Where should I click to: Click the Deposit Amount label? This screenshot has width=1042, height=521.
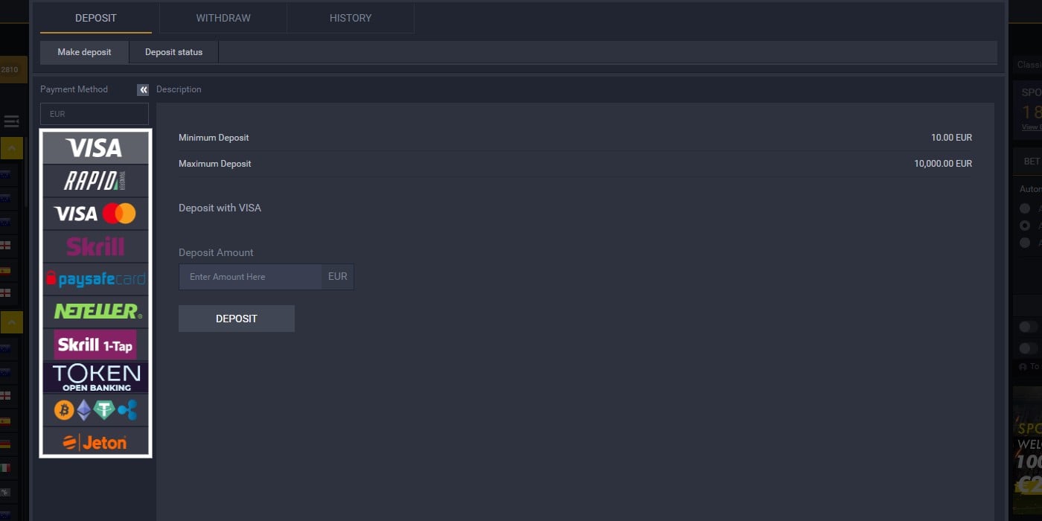pyautogui.click(x=216, y=253)
